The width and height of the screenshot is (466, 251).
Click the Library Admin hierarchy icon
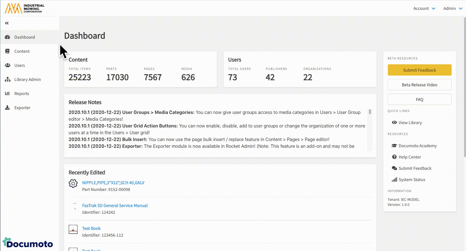pyautogui.click(x=8, y=80)
